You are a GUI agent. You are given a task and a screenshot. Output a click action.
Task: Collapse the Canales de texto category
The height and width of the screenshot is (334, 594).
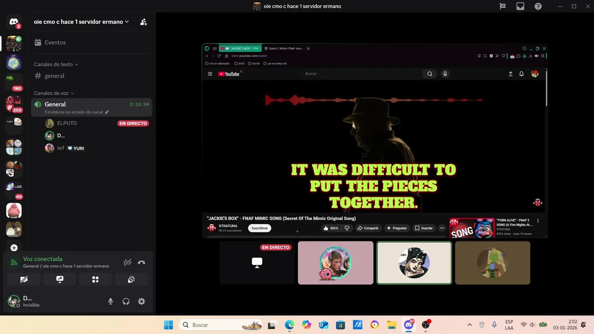(56, 64)
